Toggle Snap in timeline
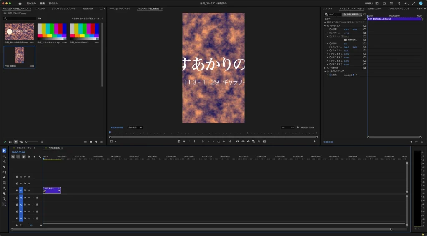 pyautogui.click(x=18, y=156)
